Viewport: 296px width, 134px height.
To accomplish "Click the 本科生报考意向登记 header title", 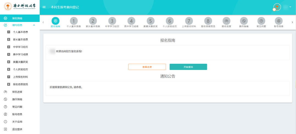I will click(x=65, y=7).
